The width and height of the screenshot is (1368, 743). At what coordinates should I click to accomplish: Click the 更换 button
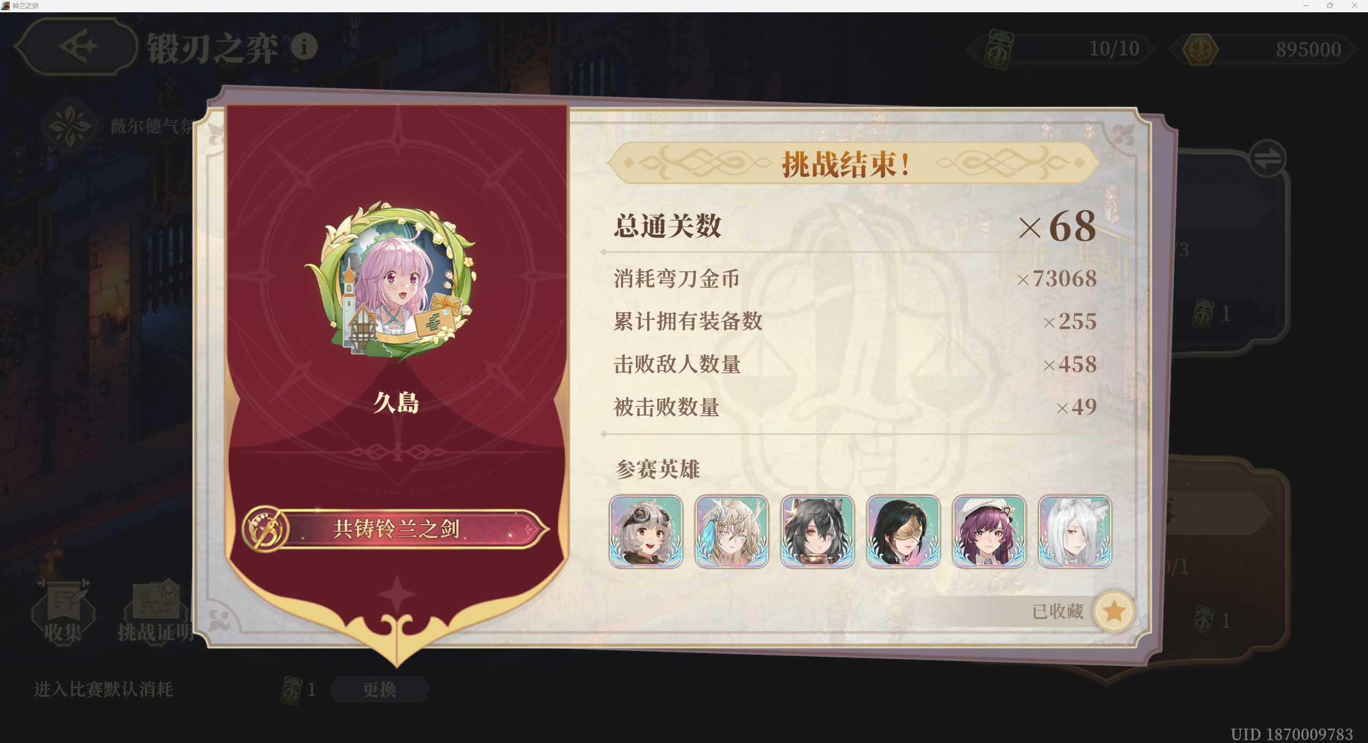click(379, 689)
